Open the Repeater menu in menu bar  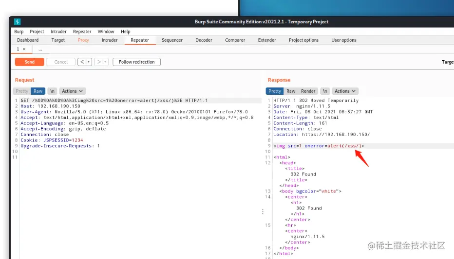(x=82, y=32)
